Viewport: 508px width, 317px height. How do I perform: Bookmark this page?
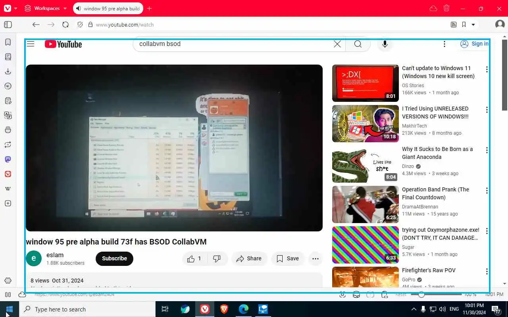464,25
